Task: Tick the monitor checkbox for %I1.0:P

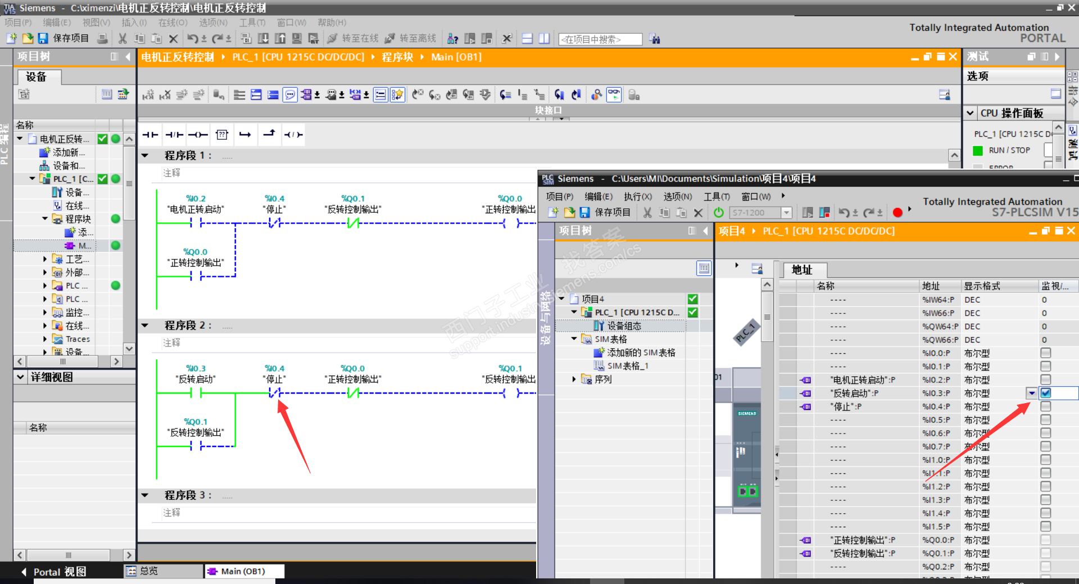Action: pos(1045,460)
